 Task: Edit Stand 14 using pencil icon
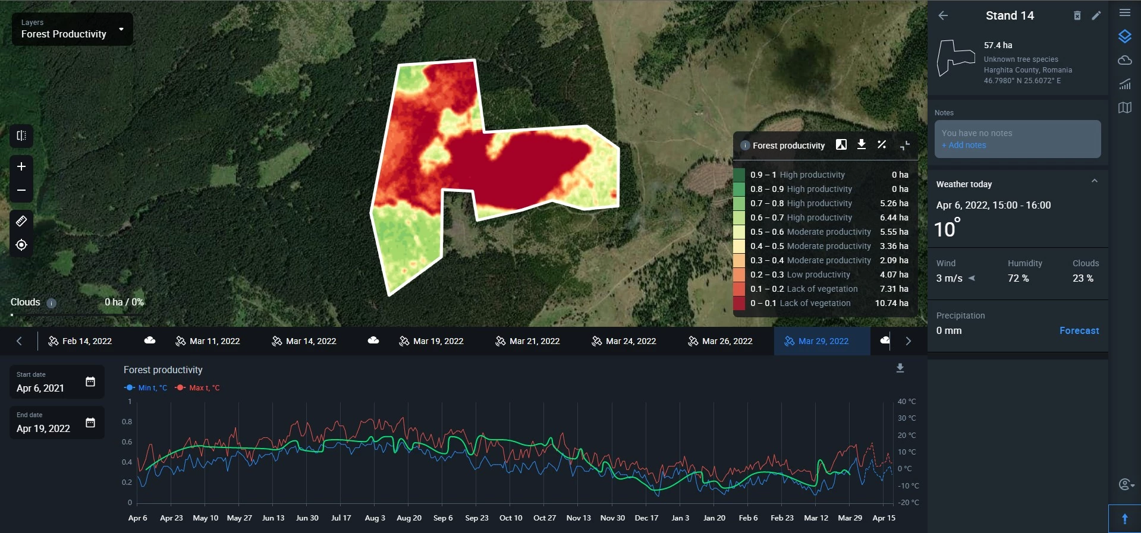(x=1096, y=16)
